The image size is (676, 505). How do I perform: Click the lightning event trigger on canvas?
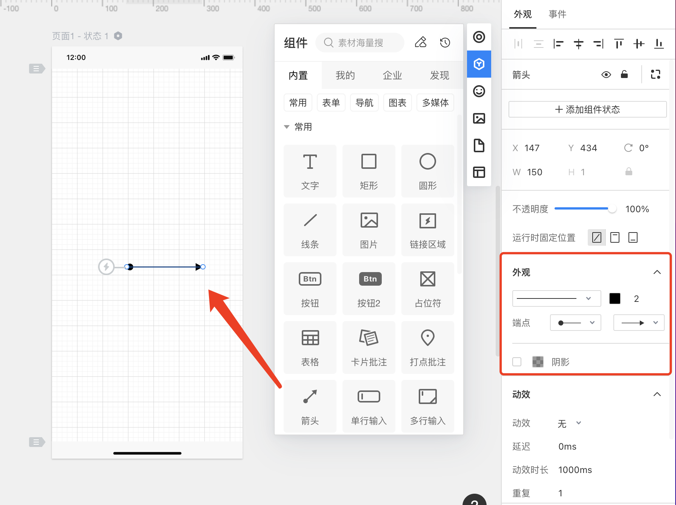(x=106, y=267)
